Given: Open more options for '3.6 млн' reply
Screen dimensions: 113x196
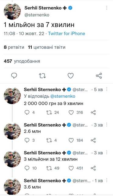Looking at the screenshot, I should 107,180.
